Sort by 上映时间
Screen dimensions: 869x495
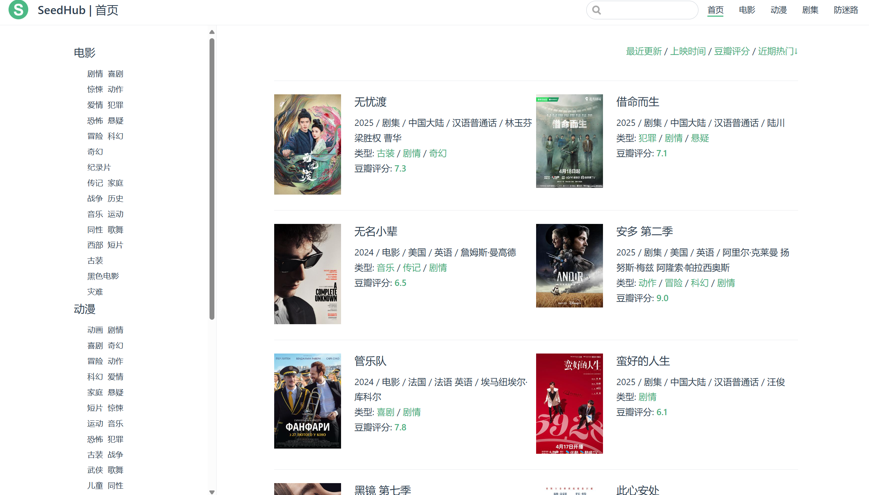pyautogui.click(x=688, y=51)
